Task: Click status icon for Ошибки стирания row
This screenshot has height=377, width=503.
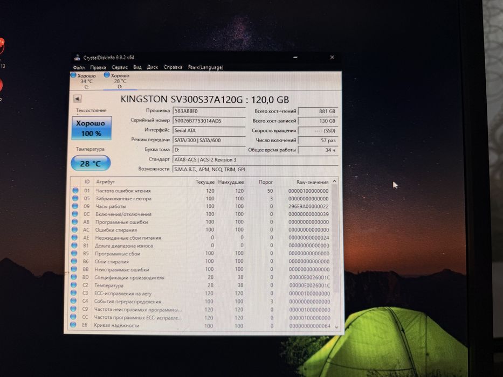Action: pyautogui.click(x=75, y=229)
